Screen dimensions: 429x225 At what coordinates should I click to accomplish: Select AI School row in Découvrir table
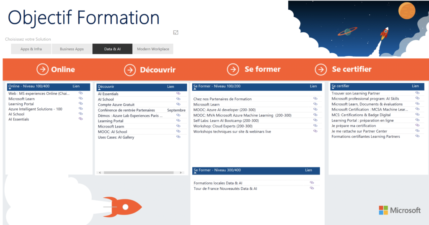[142, 99]
